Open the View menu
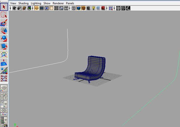180x127 pixels. [x=13, y=3]
